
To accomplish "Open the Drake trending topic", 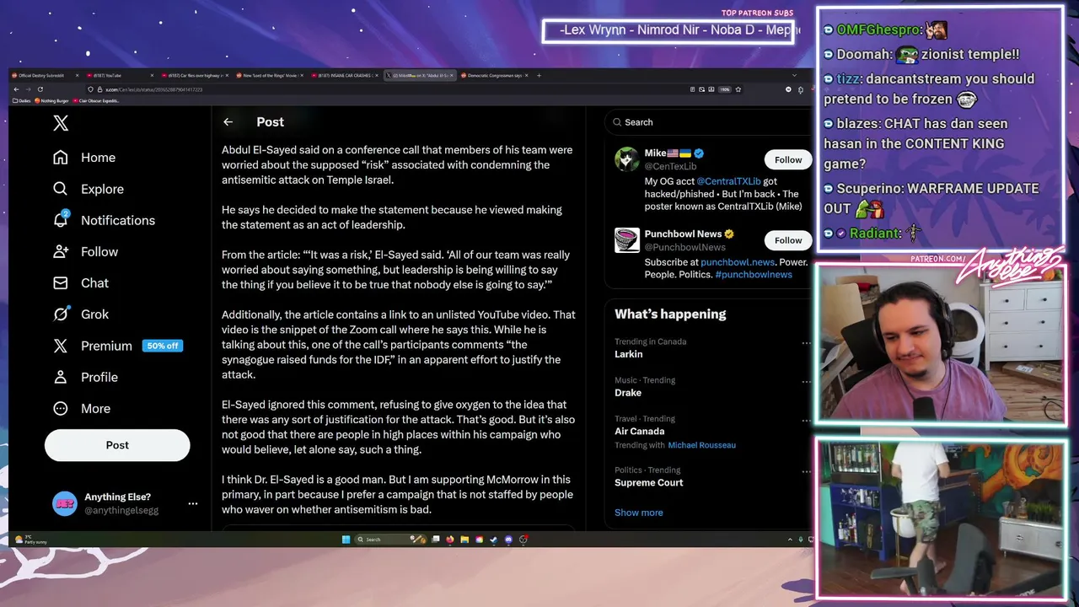I will [x=628, y=393].
